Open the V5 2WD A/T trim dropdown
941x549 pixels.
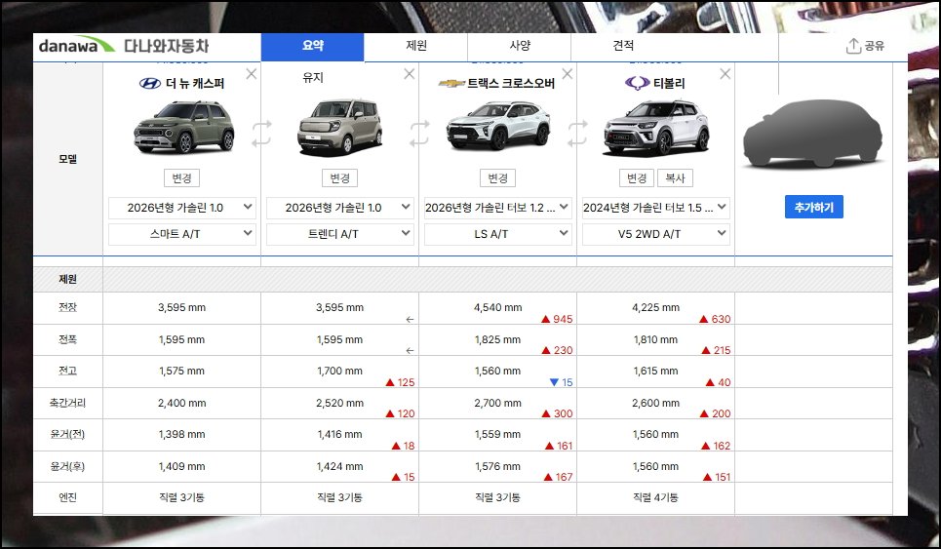tap(656, 234)
